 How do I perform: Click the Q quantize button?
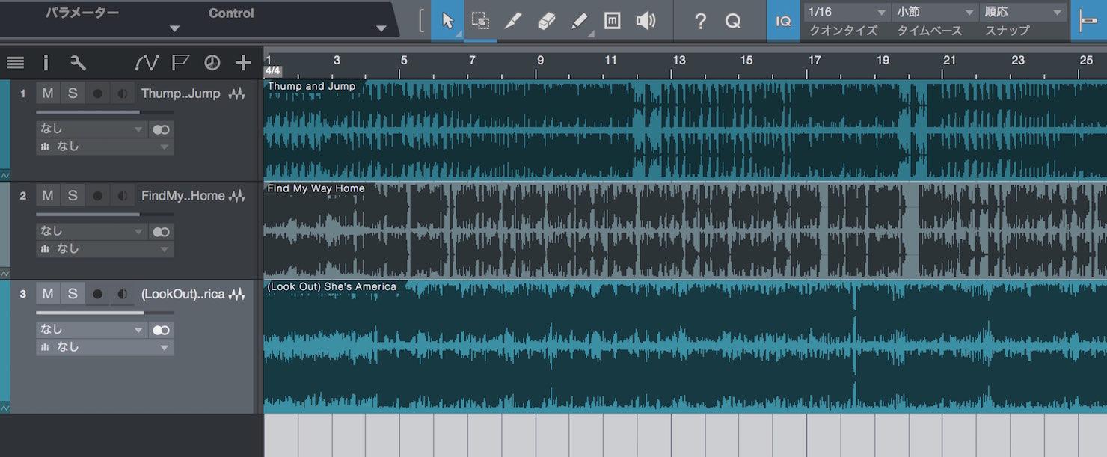[733, 21]
